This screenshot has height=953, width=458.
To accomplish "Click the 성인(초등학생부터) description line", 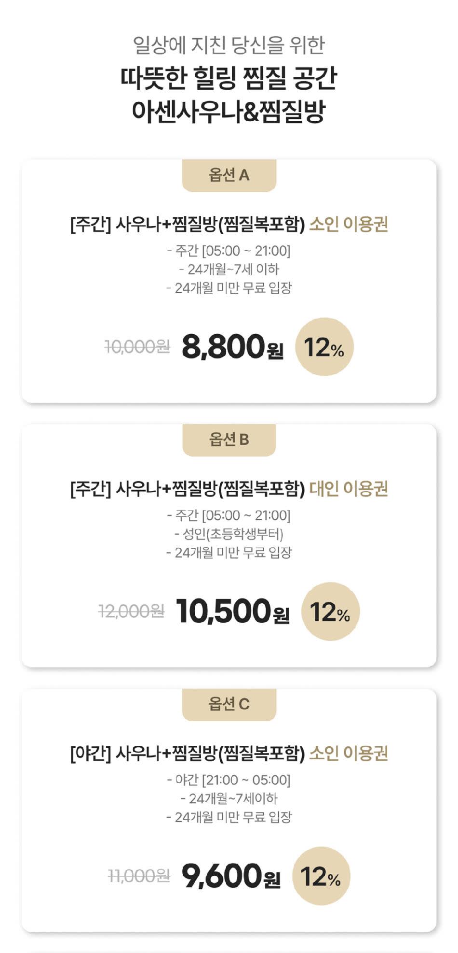I will (x=229, y=534).
